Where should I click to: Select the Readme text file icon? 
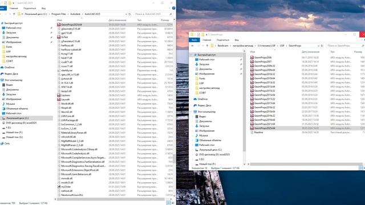(252, 132)
